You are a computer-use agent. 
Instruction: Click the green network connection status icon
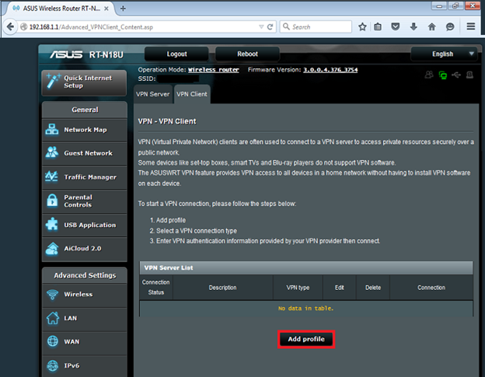click(442, 75)
